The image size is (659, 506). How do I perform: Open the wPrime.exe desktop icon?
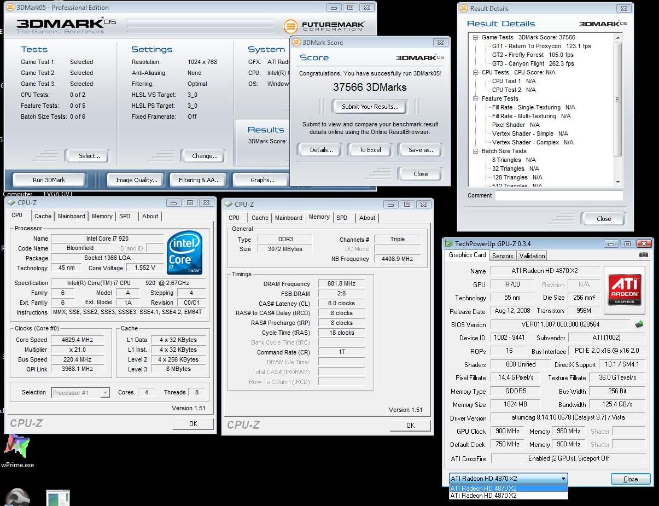coord(17,451)
